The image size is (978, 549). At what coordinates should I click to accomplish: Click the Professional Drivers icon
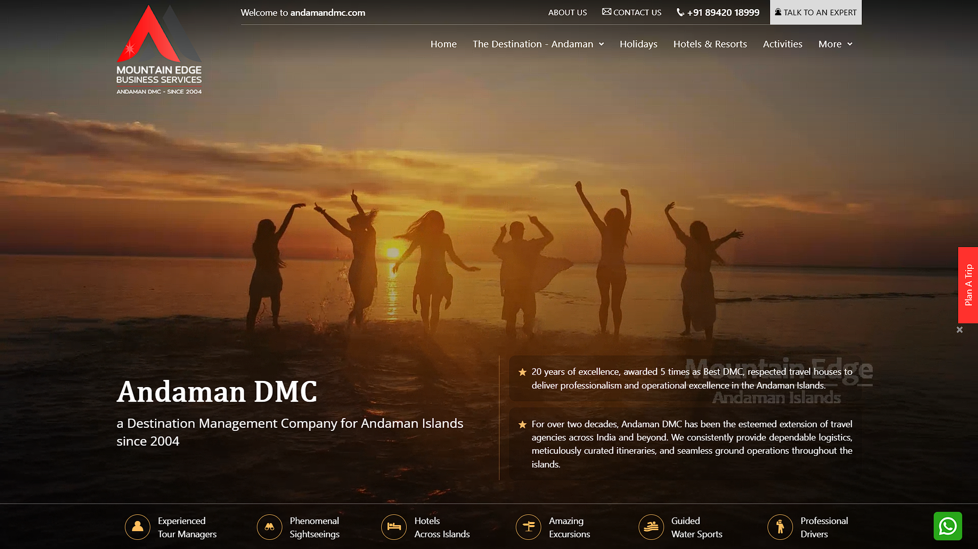780,527
